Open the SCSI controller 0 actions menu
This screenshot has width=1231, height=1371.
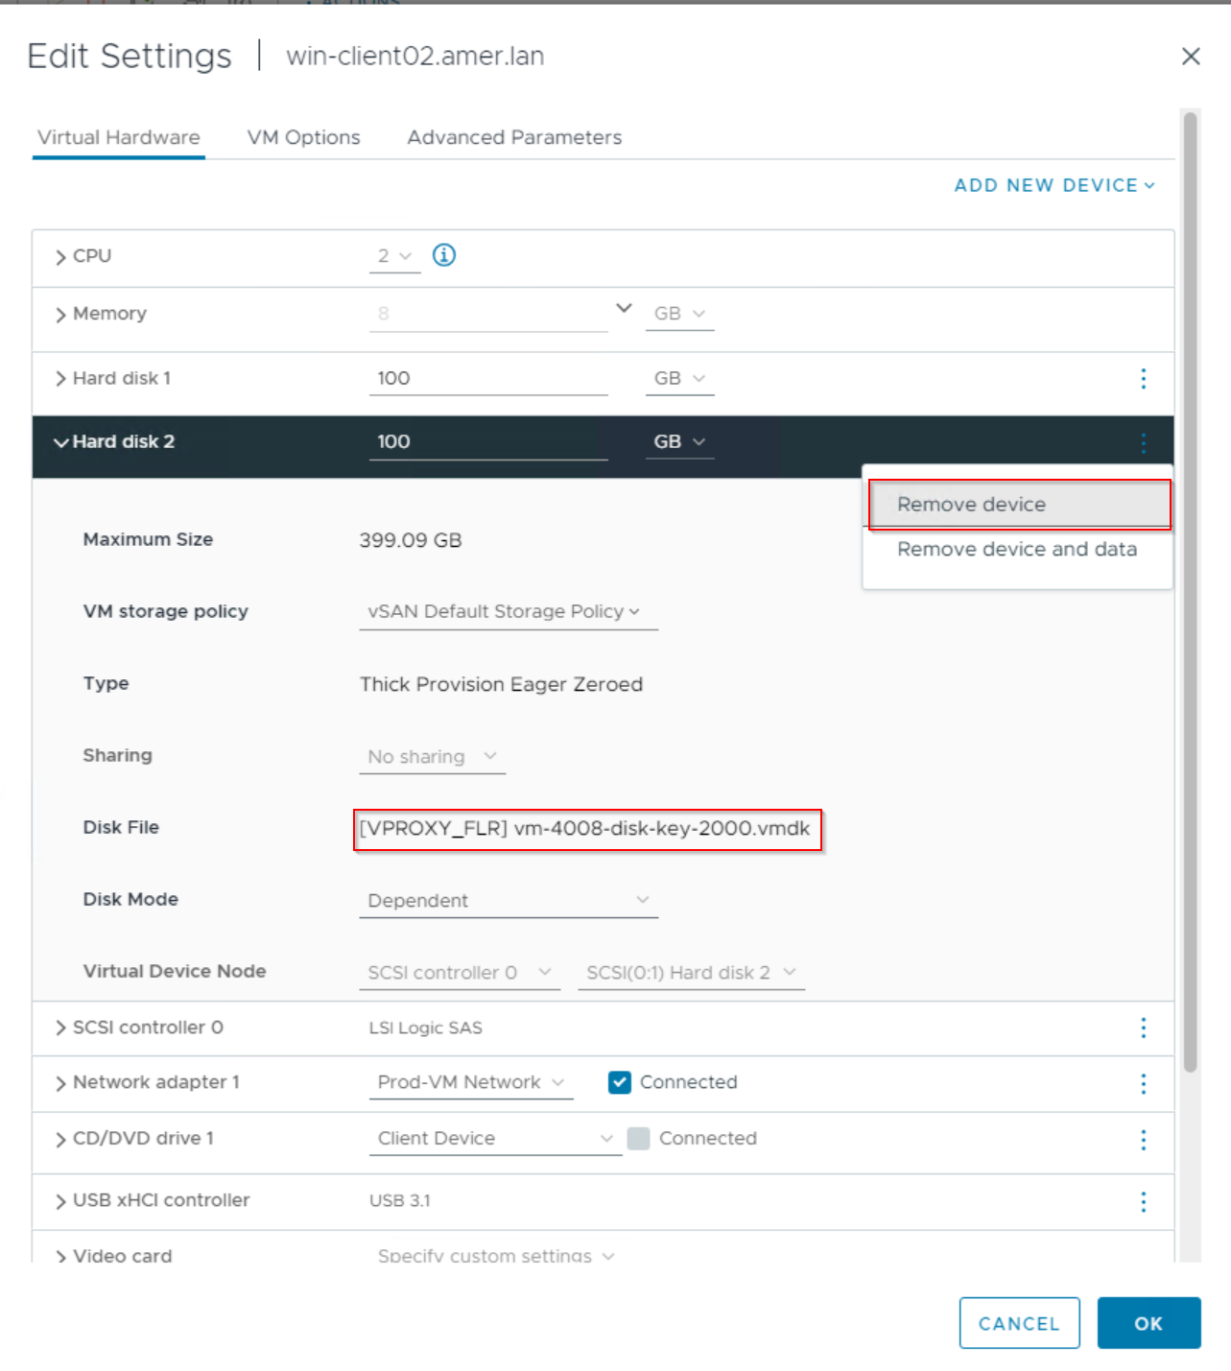tap(1143, 1028)
